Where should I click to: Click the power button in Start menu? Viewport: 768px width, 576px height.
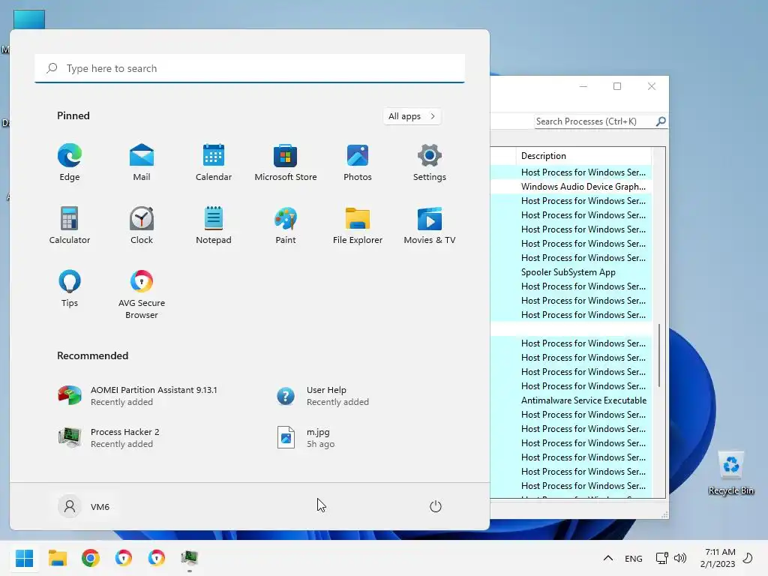tap(436, 506)
